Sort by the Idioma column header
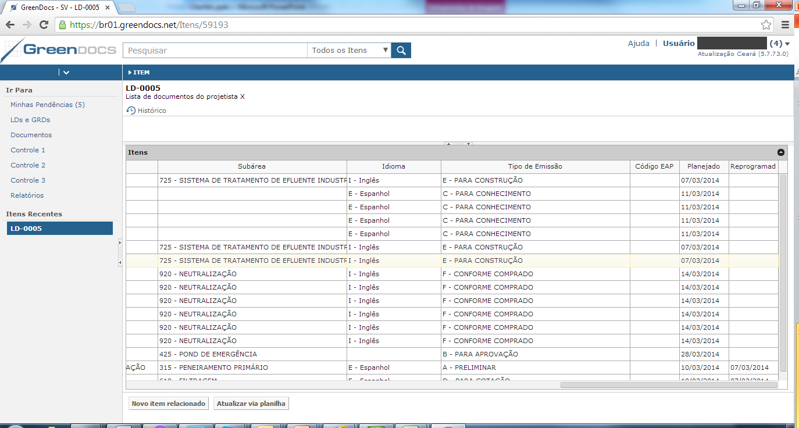This screenshot has width=799, height=428. pos(394,166)
